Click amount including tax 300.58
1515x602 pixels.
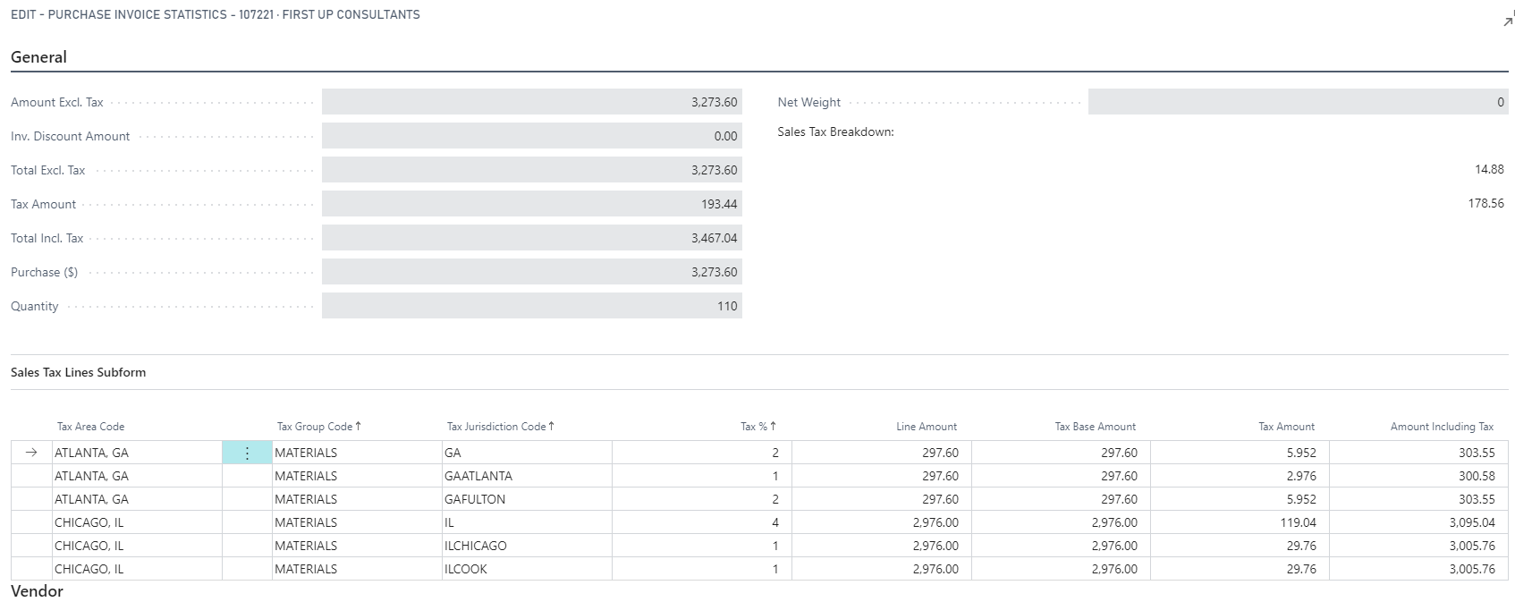tap(1418, 476)
